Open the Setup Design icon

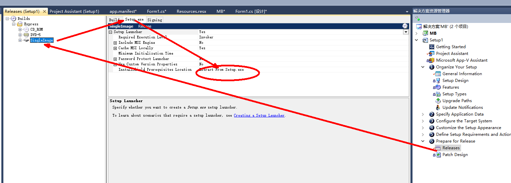tap(438, 80)
